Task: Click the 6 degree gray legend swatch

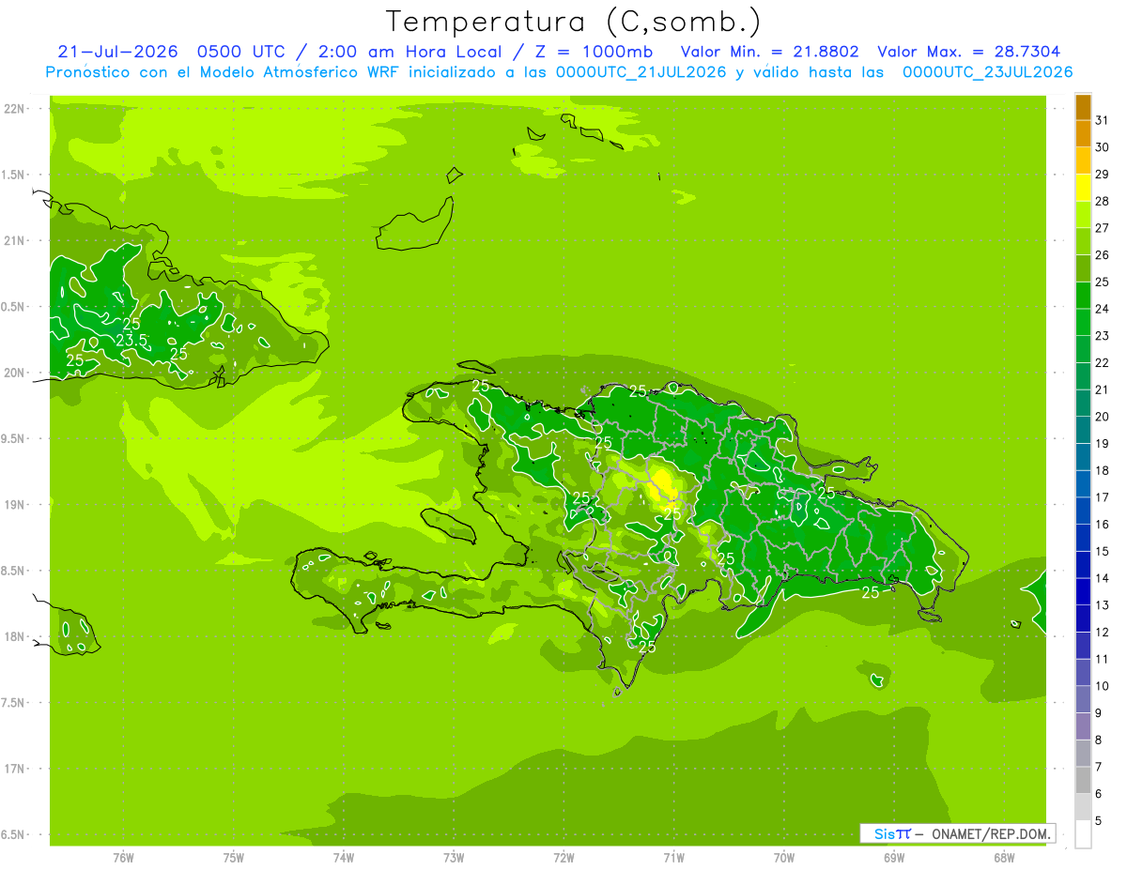Action: [x=1083, y=781]
